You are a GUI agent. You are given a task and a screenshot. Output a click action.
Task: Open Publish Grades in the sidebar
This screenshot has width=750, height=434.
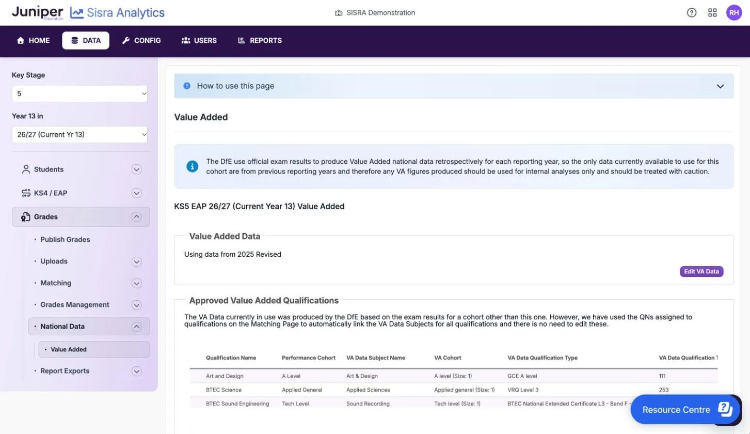point(65,240)
